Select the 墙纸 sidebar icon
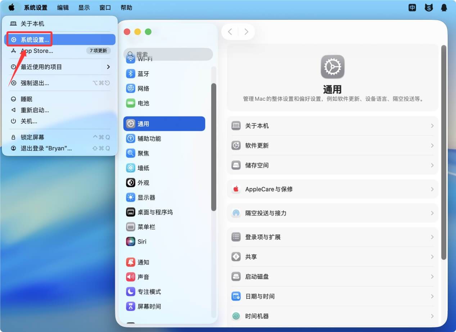 click(144, 168)
